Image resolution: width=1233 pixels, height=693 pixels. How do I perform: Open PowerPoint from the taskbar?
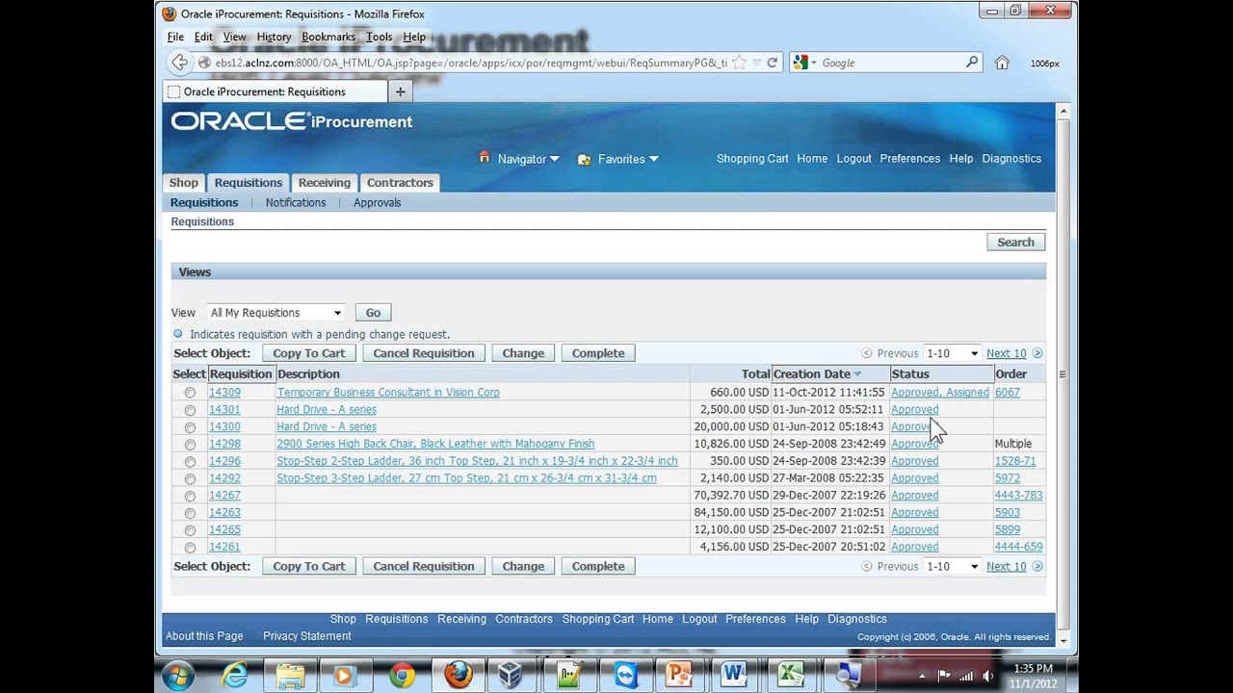coord(678,675)
